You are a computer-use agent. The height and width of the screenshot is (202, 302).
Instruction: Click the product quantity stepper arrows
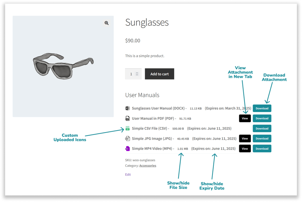137,74
